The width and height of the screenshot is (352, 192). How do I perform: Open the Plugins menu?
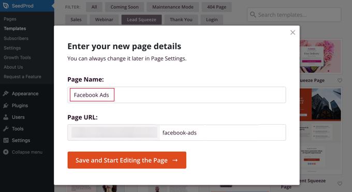20,106
